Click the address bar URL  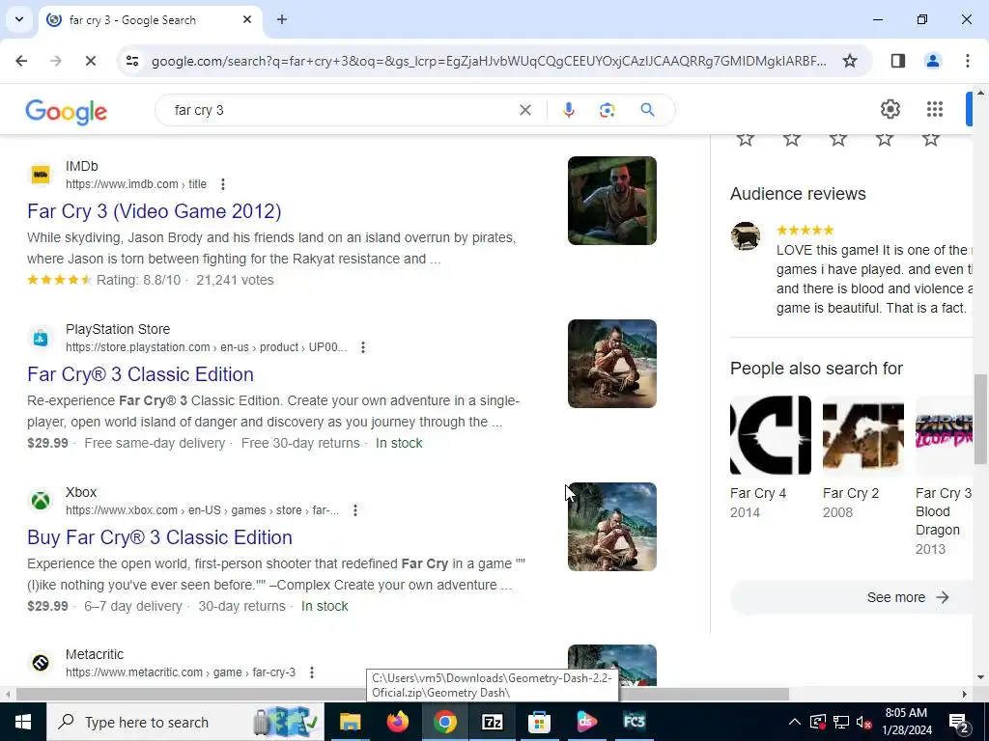coord(489,61)
